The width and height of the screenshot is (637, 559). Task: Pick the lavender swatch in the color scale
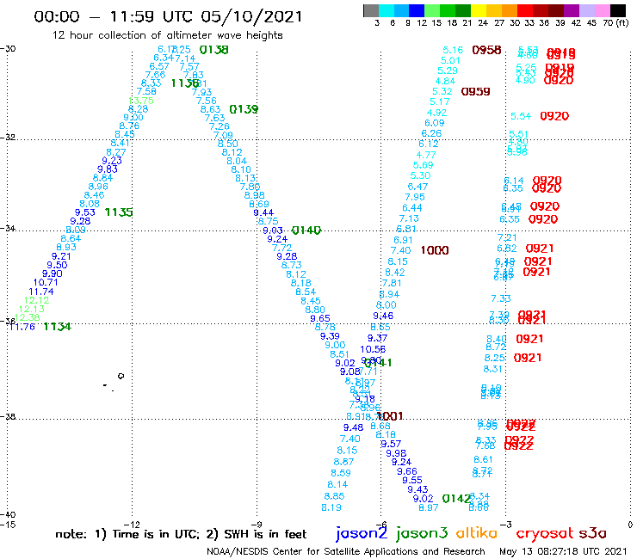click(x=586, y=10)
